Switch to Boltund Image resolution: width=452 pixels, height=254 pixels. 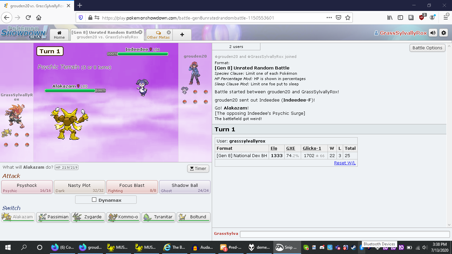pos(194,217)
